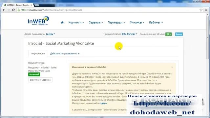Screen dimensions: 210x118
Task: Close the InWEB24 browser tab
Action: point(31,5)
